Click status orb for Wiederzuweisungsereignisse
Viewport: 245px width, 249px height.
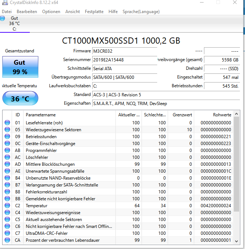tap(7, 213)
